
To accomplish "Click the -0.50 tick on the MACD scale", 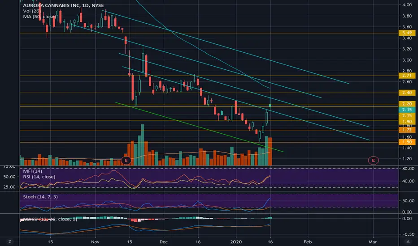I will (x=408, y=234).
